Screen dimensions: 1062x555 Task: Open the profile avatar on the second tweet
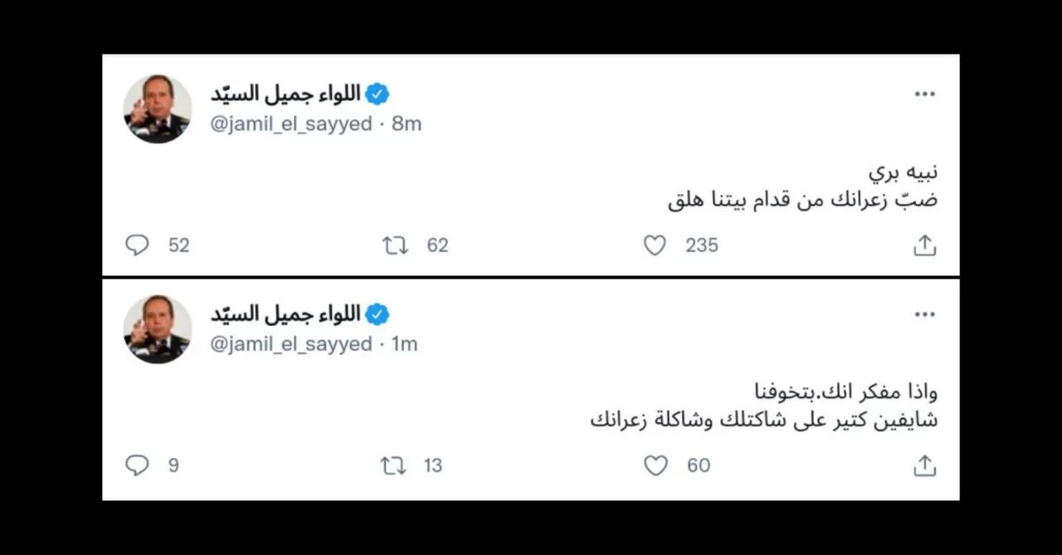pyautogui.click(x=158, y=329)
